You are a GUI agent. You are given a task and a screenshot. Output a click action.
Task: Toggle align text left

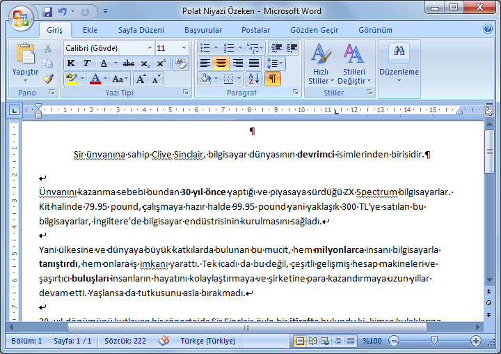click(x=205, y=63)
